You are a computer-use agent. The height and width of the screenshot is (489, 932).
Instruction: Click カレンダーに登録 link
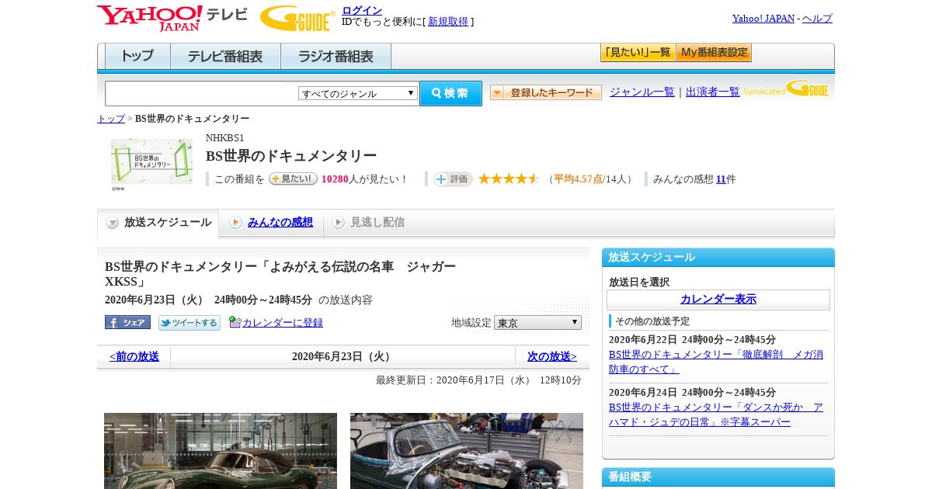(x=283, y=323)
